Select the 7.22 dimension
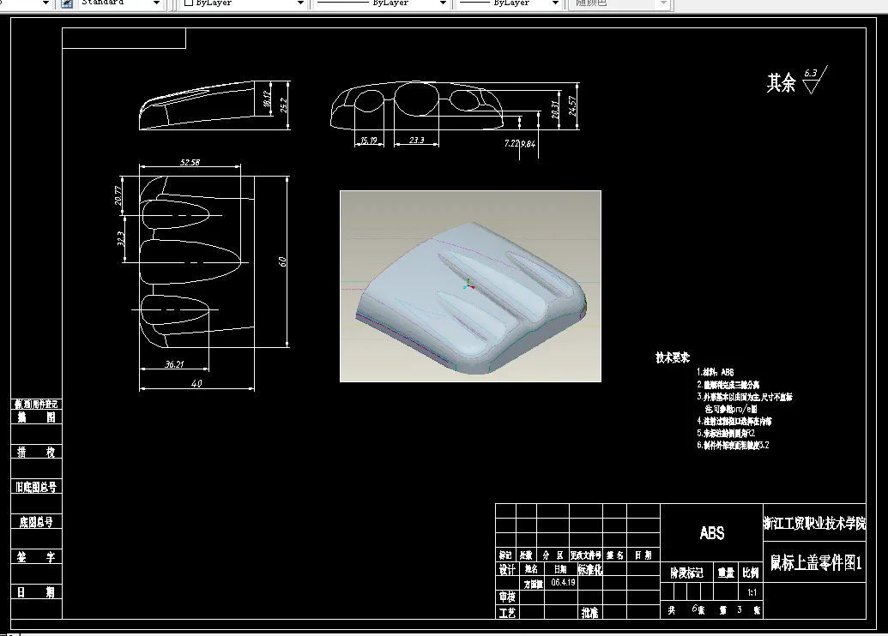 pyautogui.click(x=511, y=144)
